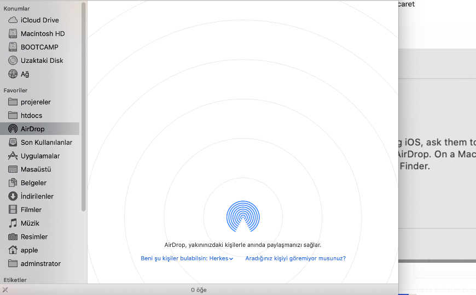Open the BOOTCAMP volume
Viewport: 476px width, 295px height.
tap(40, 47)
